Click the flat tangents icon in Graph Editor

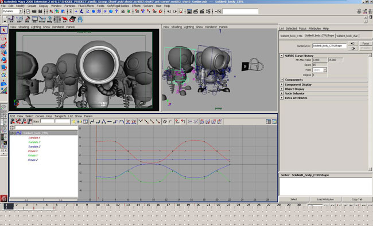(x=110, y=122)
